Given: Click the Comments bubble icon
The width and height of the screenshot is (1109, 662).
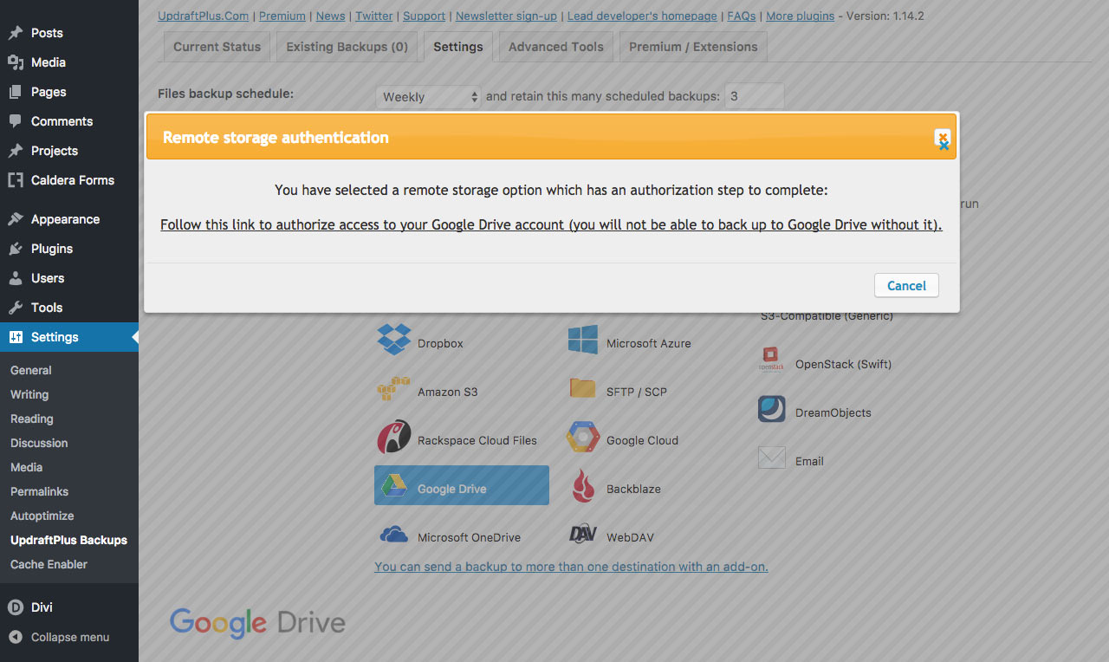Looking at the screenshot, I should tap(16, 121).
